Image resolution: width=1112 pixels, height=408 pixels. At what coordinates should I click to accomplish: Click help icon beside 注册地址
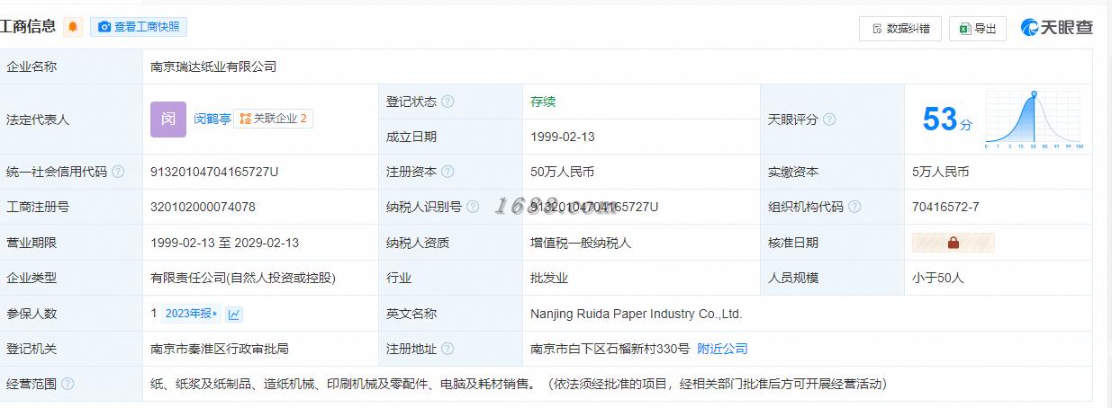click(x=448, y=349)
